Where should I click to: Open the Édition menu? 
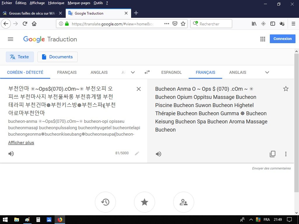point(21,3)
